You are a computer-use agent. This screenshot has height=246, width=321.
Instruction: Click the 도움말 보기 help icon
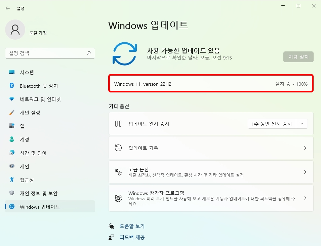point(111,226)
